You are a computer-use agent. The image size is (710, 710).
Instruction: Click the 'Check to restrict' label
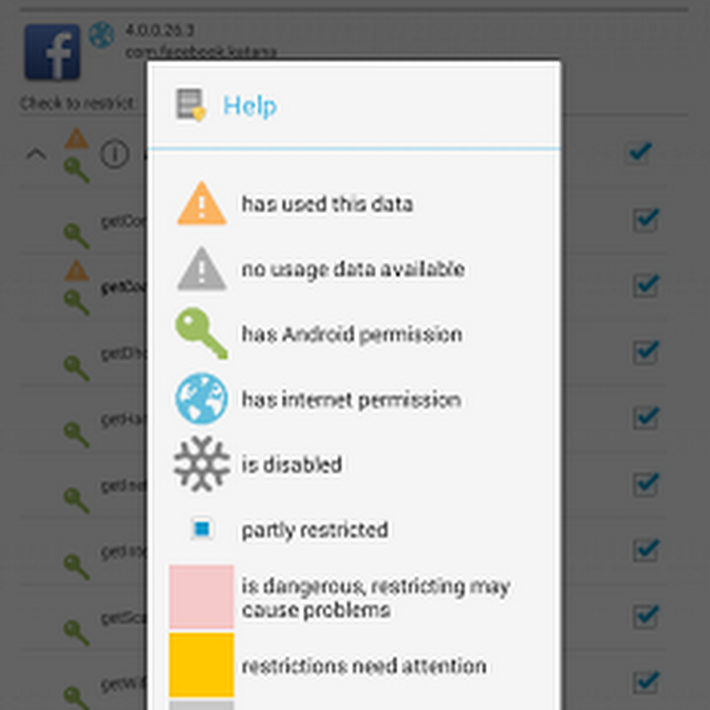(79, 103)
